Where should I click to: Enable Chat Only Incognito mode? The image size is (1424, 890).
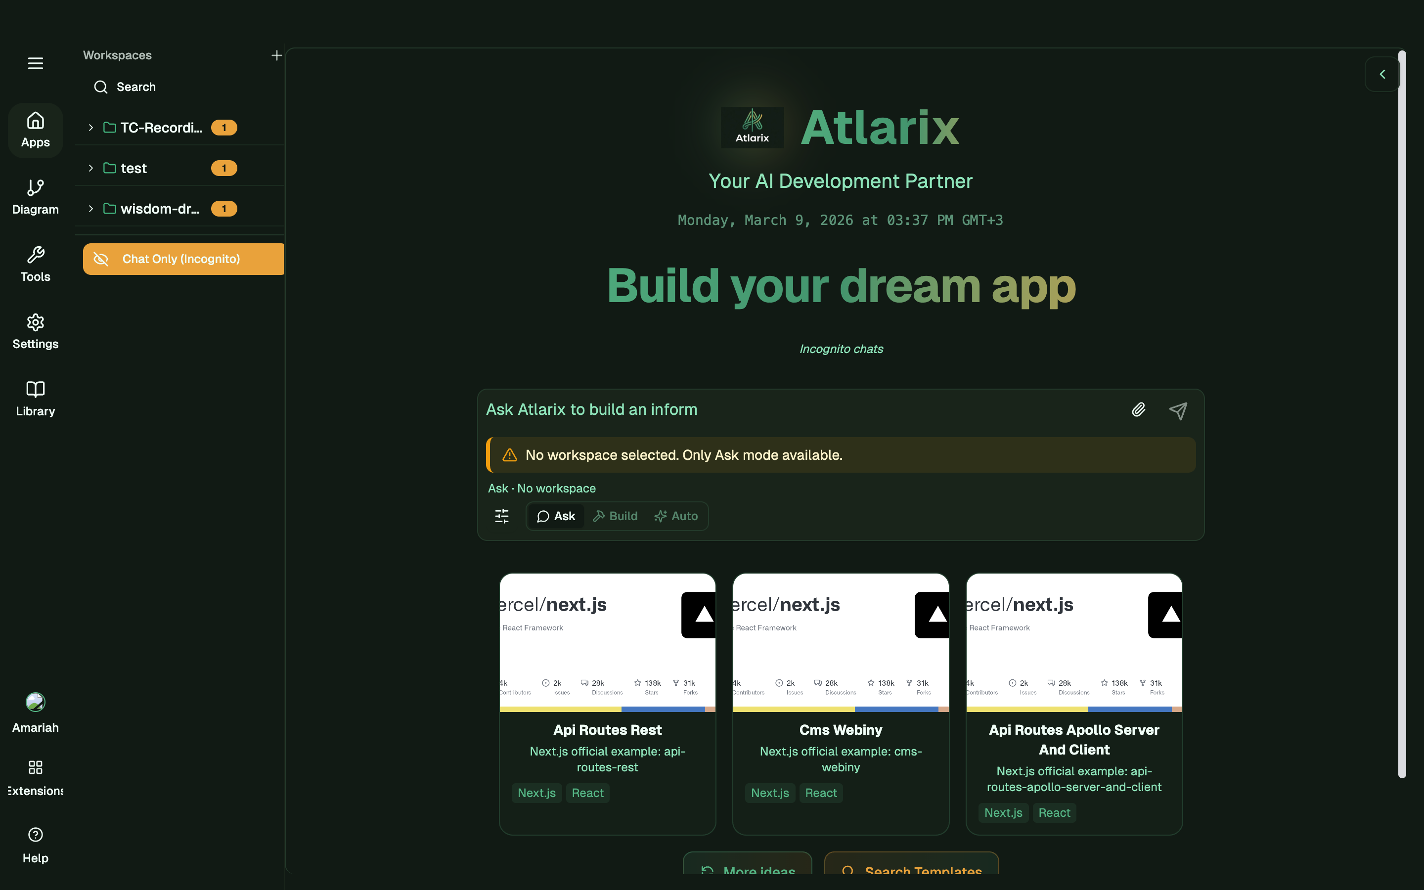click(182, 259)
